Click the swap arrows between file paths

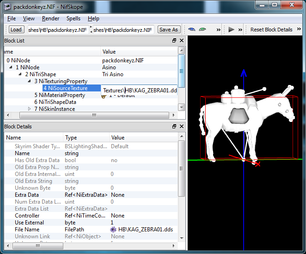[x=91, y=30]
